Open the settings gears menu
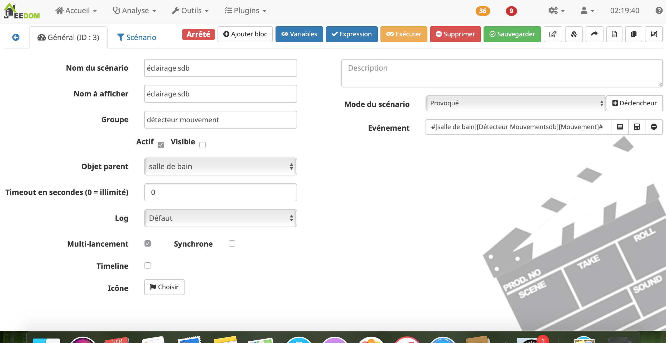Image resolution: width=666 pixels, height=343 pixels. [x=556, y=11]
